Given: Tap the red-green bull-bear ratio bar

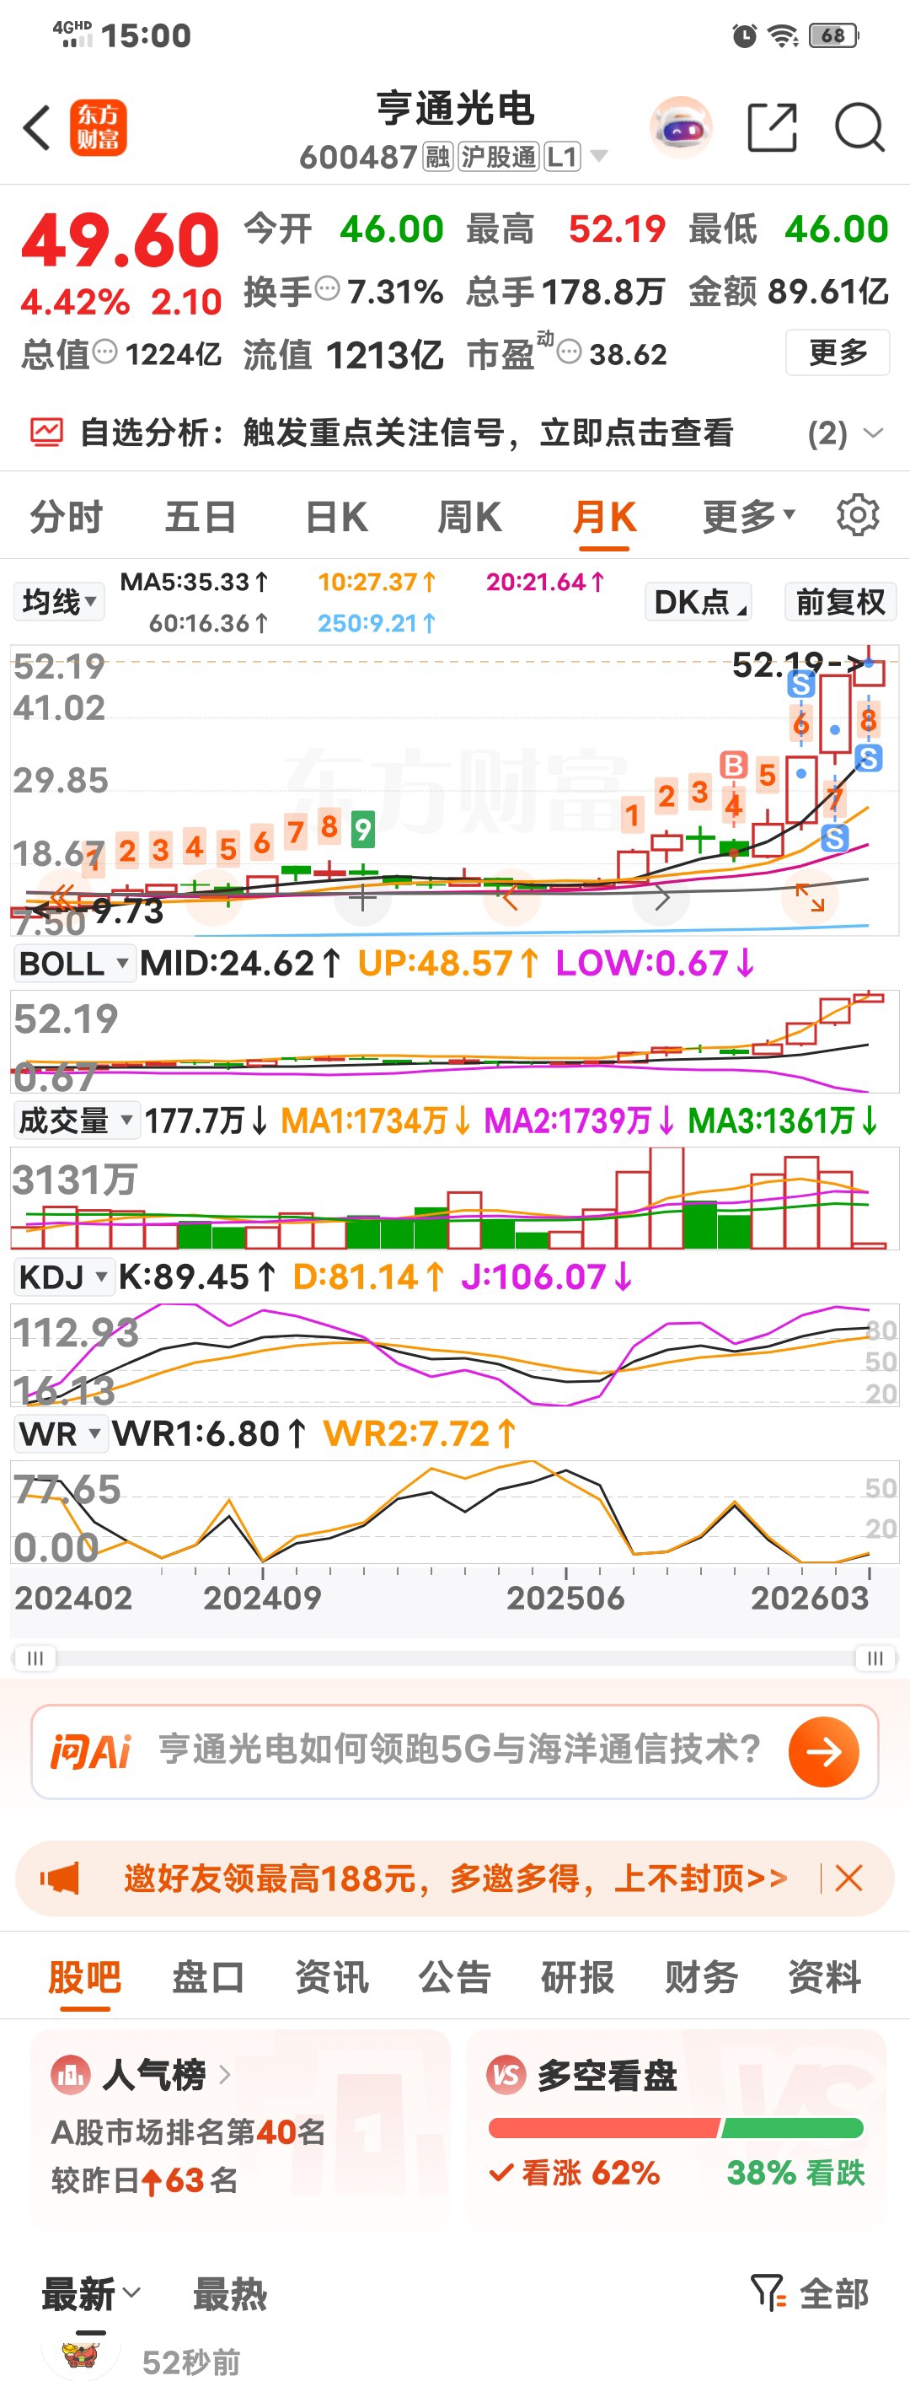Looking at the screenshot, I should coord(676,2128).
